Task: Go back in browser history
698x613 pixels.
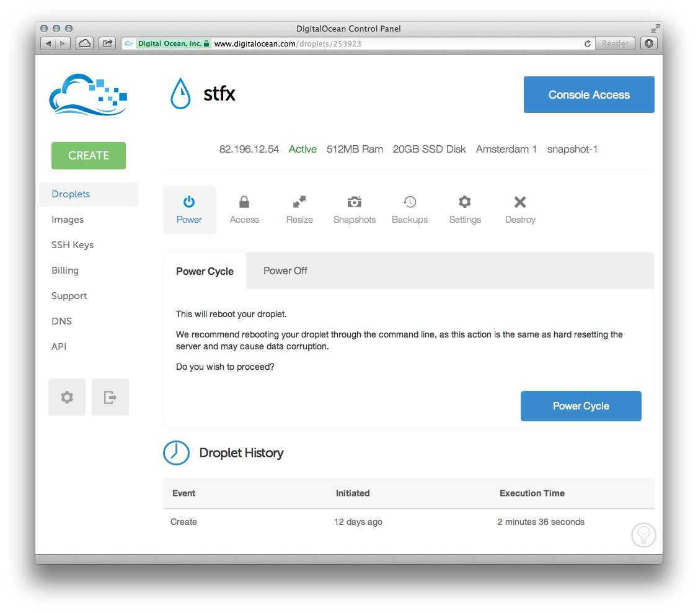Action: click(48, 43)
